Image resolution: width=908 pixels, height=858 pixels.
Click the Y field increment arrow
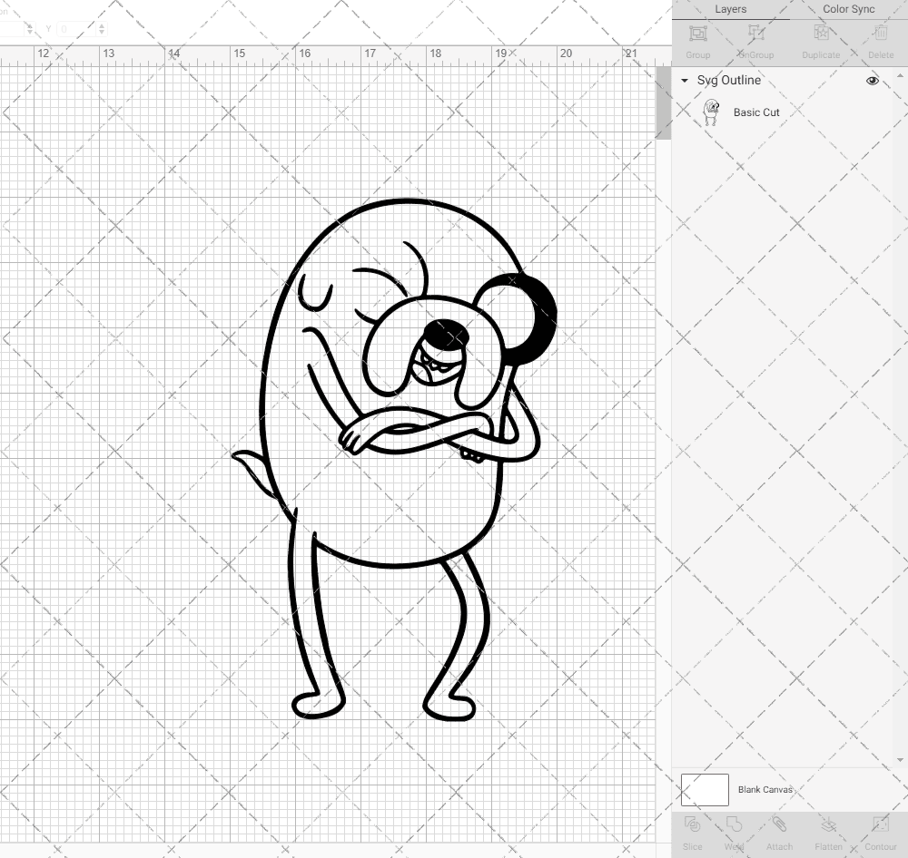point(102,26)
